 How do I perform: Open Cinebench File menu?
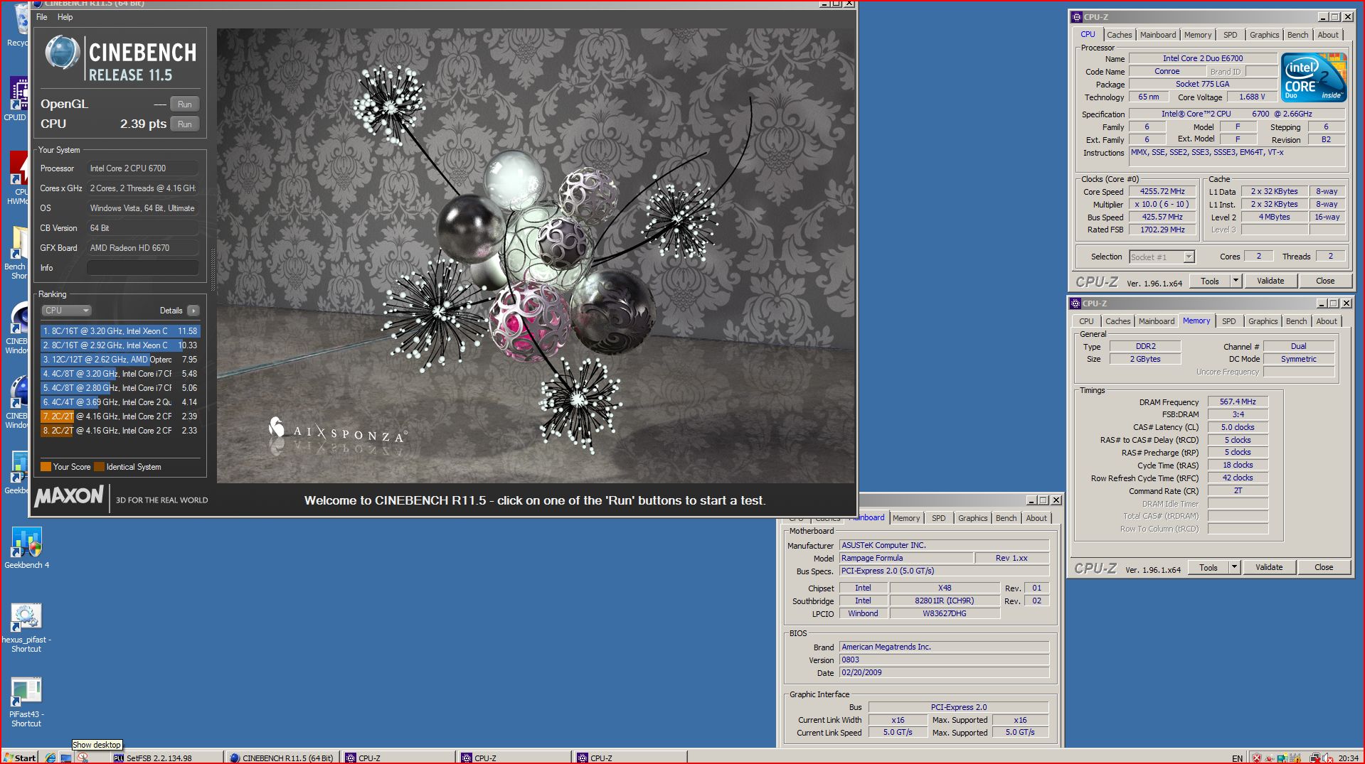pos(42,17)
